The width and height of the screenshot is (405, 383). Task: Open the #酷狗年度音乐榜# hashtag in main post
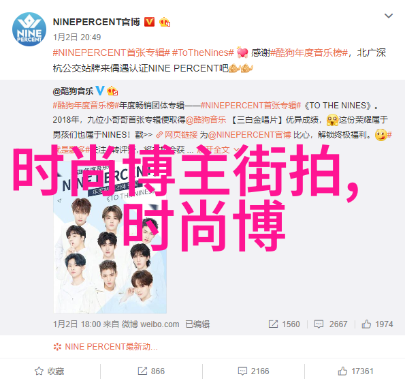tap(309, 52)
